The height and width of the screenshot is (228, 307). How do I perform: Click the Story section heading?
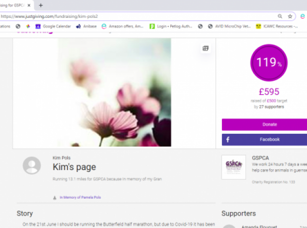[25, 214]
